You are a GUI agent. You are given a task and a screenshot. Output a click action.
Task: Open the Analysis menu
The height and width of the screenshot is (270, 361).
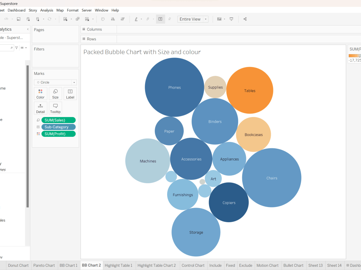(47, 10)
